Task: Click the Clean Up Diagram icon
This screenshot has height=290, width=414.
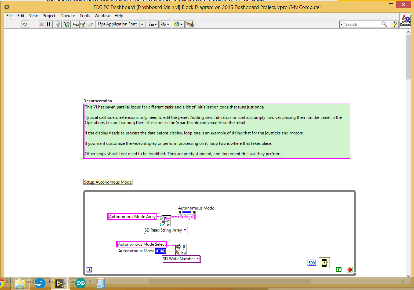Action: click(x=190, y=24)
